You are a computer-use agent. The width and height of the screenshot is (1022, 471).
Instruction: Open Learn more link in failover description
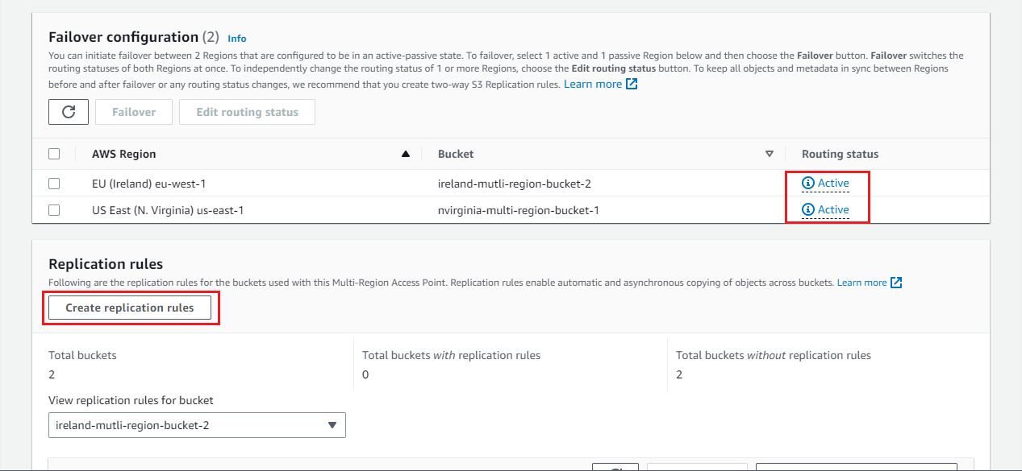[593, 84]
